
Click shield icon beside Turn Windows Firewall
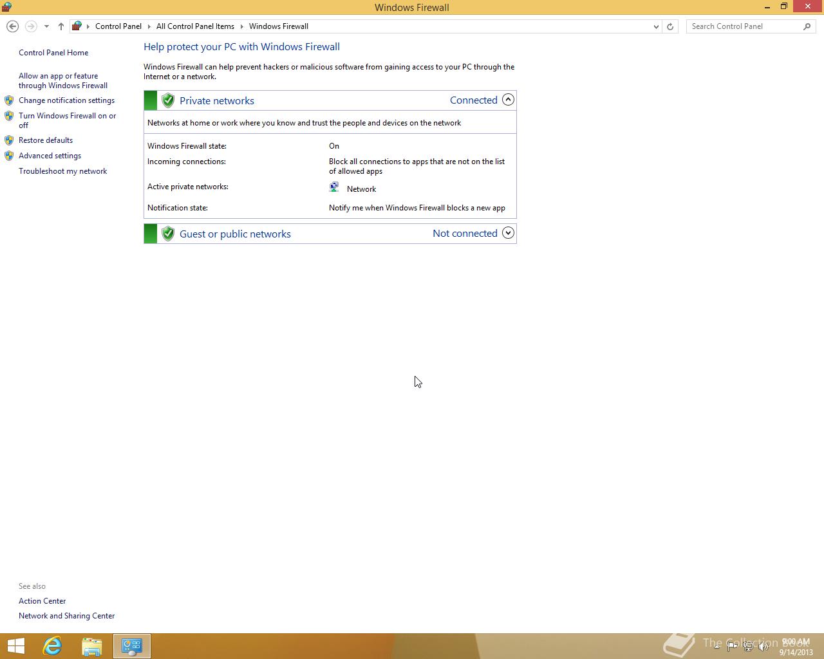pyautogui.click(x=9, y=116)
